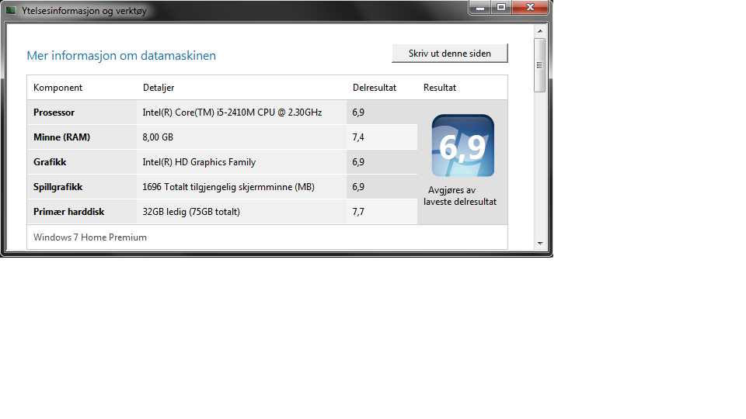Click '32GB ledig (75GB totalt)' details
Screen dimensions: 746x419
[191, 212]
